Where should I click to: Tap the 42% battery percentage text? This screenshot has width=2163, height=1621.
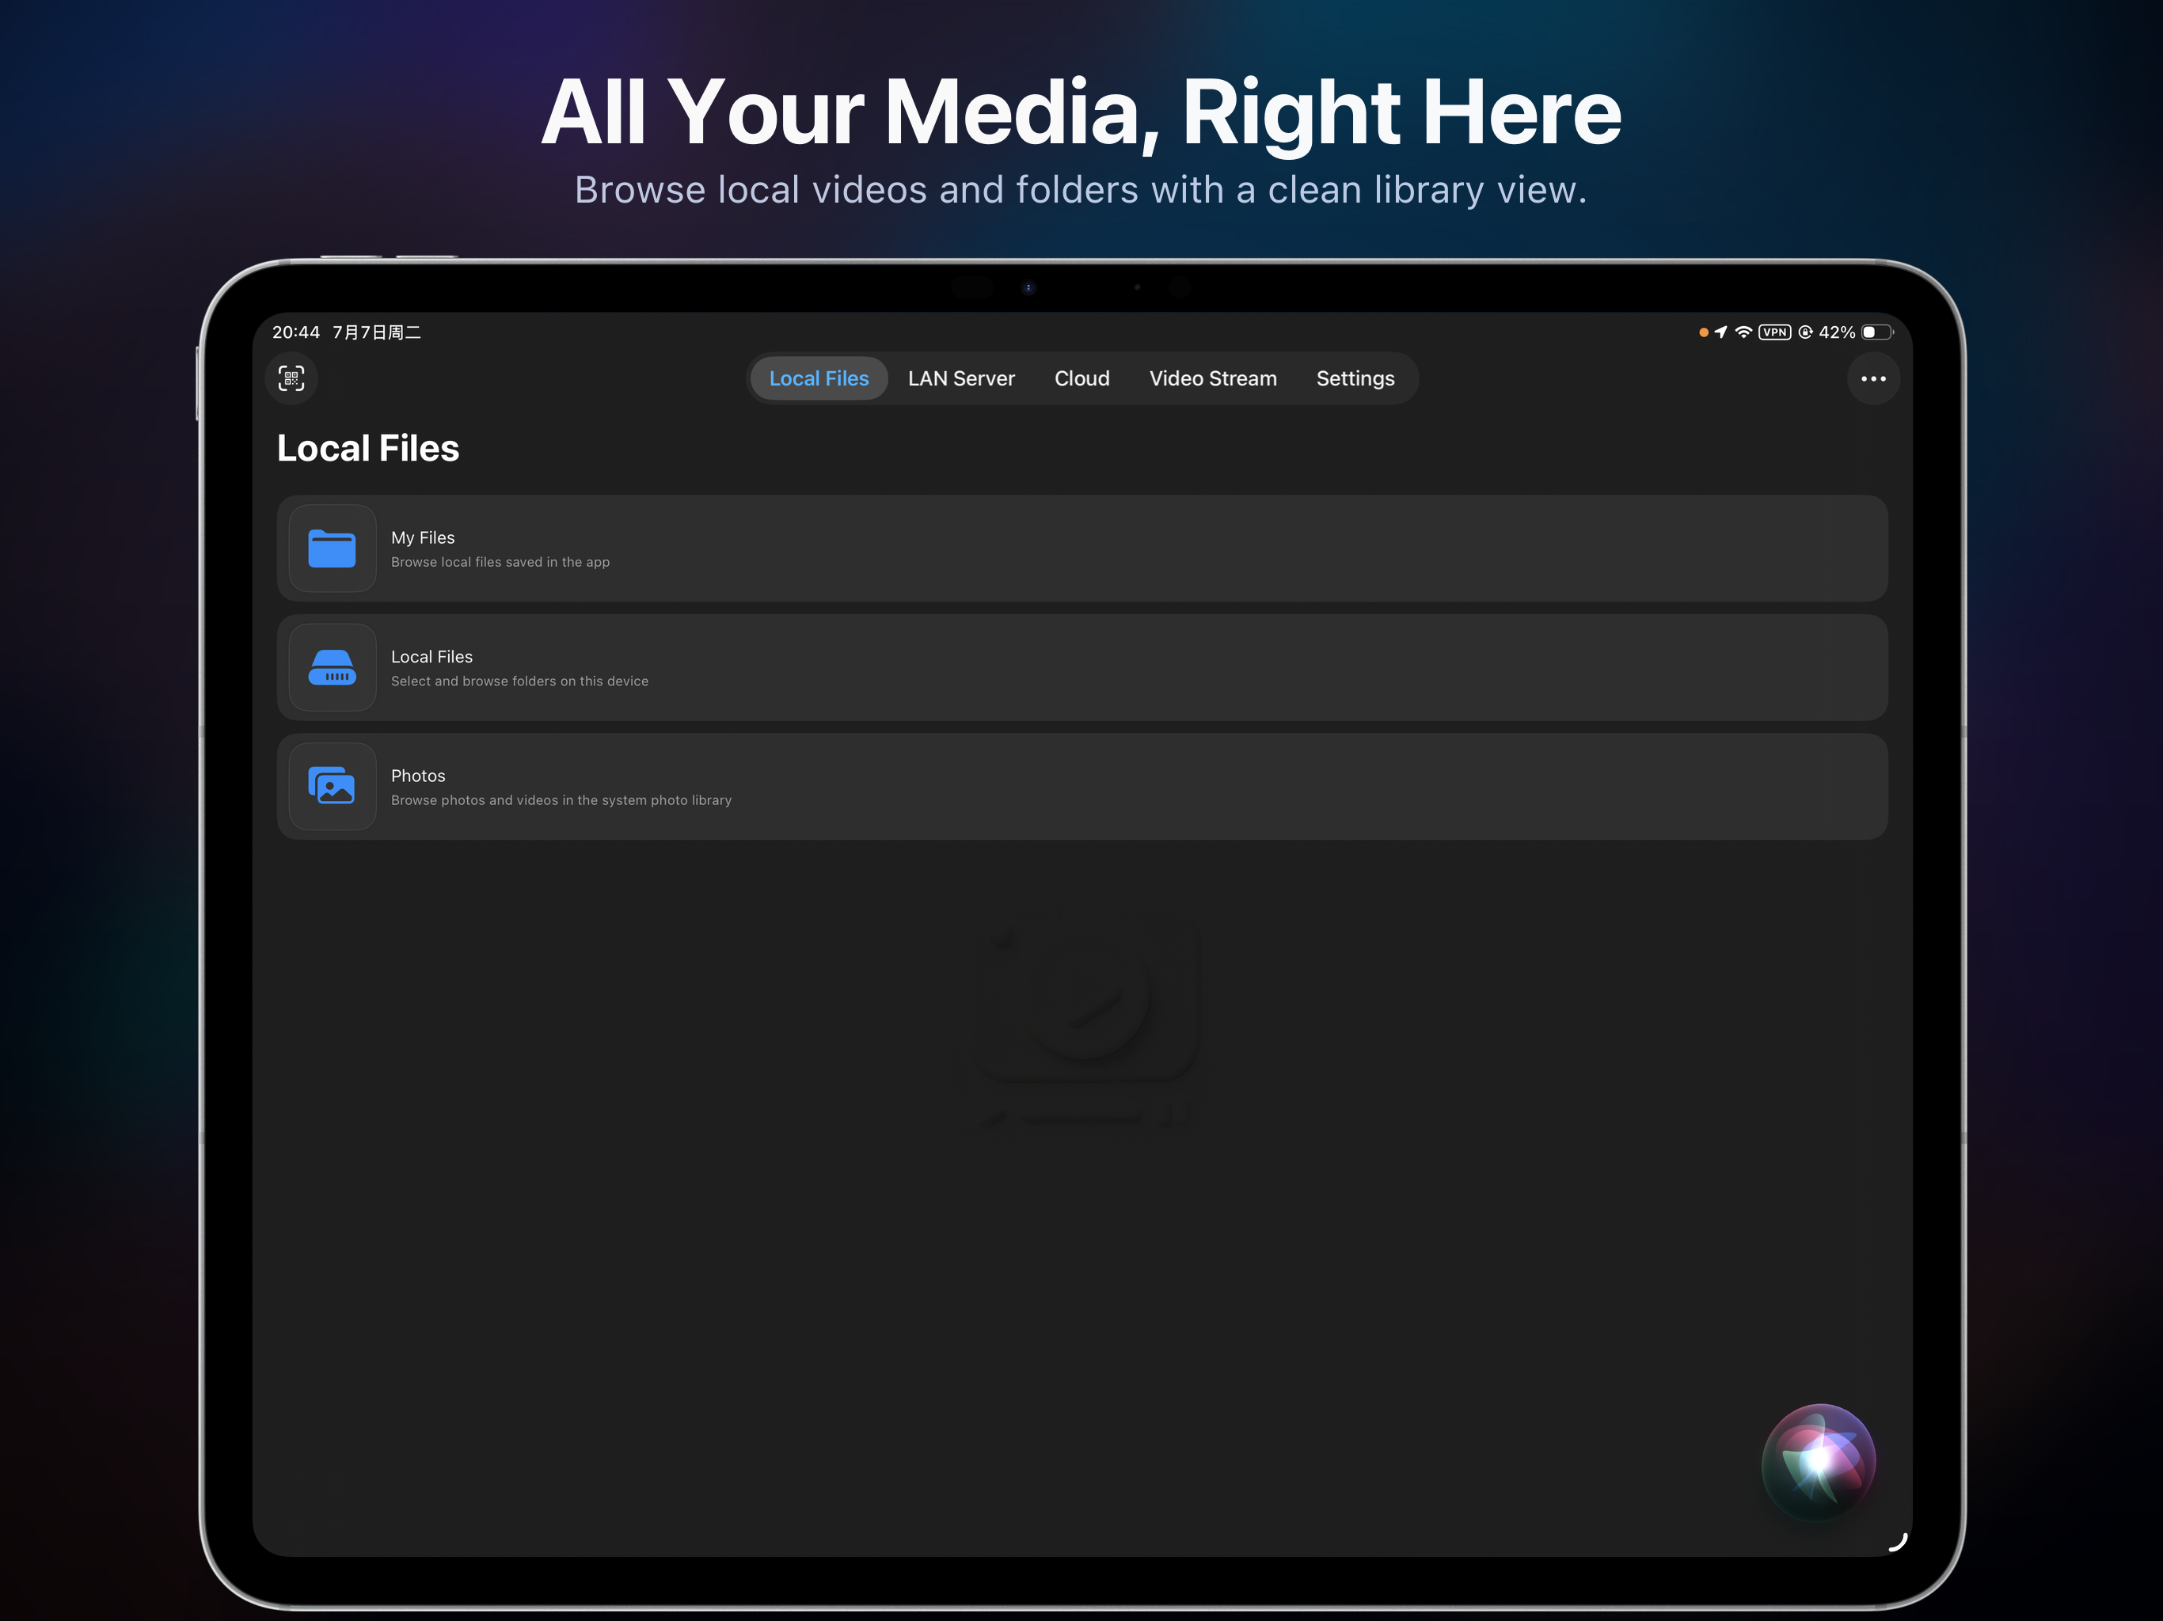tap(1836, 332)
